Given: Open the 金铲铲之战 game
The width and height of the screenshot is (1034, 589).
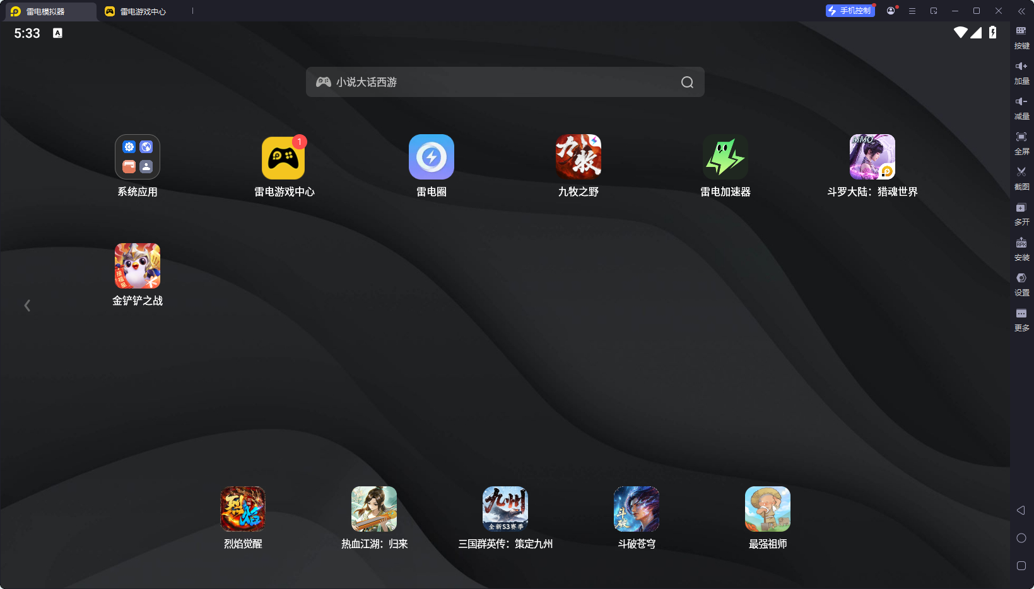Looking at the screenshot, I should click(x=138, y=266).
